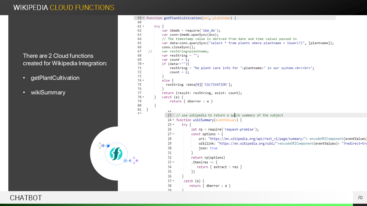367x206 pixels.
Task: Click the CHATBOT footer label
Action: (26, 198)
